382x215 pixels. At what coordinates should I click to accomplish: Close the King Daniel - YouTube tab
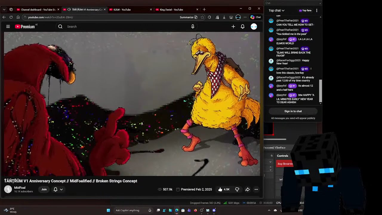click(x=197, y=10)
